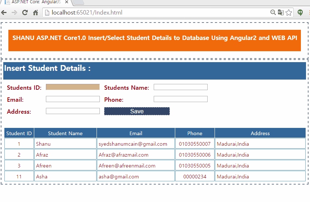Image resolution: width=310 pixels, height=202 pixels.
Task: Click email Afreen@afreenmail.com
Action: pos(127,166)
